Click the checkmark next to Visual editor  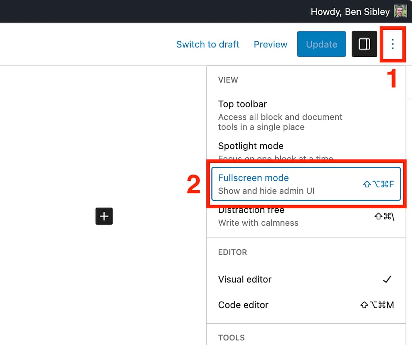387,279
